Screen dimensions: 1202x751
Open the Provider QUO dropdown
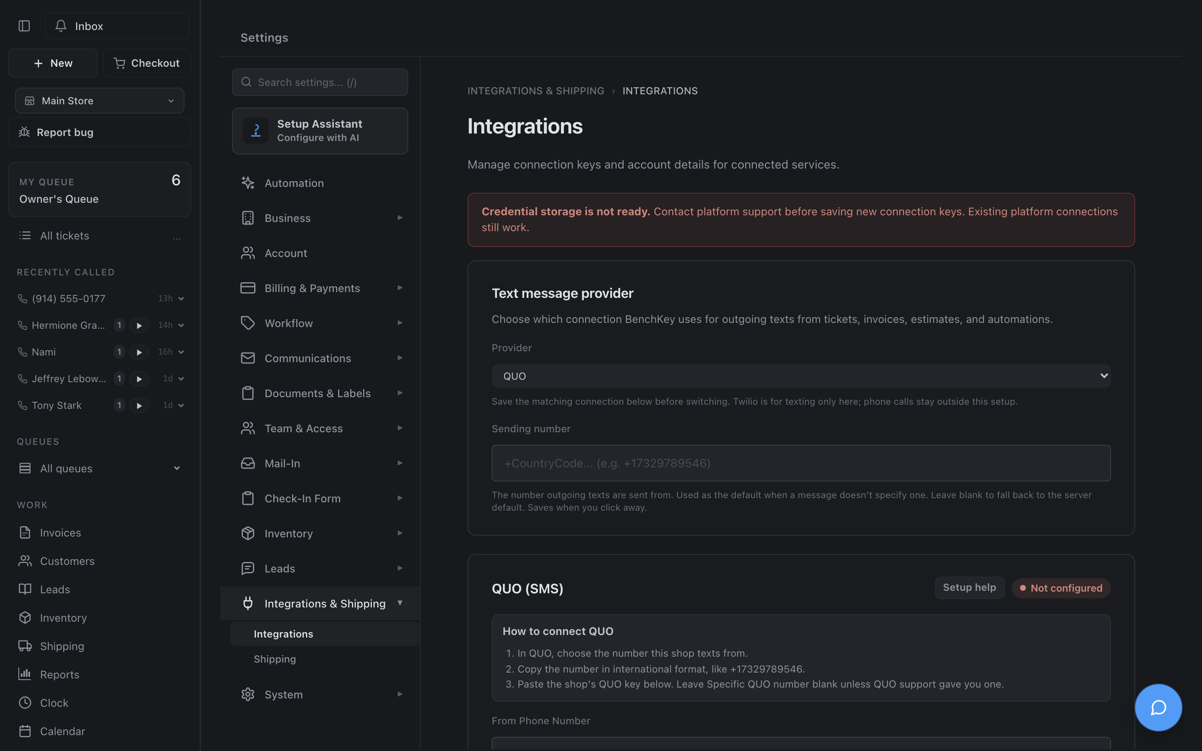800,376
